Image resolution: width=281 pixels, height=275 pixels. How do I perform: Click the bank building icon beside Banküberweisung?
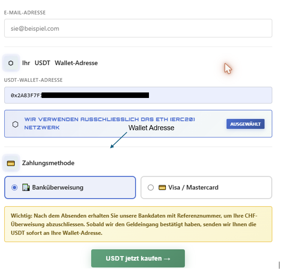click(x=26, y=187)
